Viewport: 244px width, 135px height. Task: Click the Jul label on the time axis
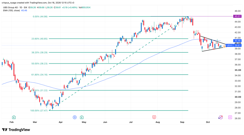131,122
